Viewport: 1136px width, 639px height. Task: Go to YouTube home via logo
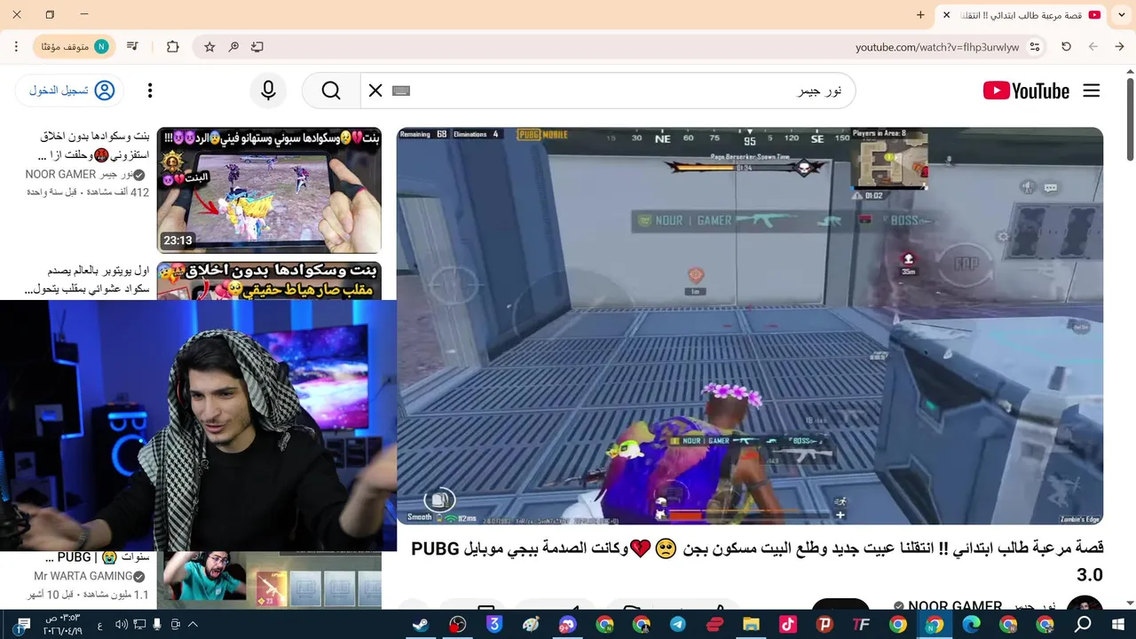[x=1026, y=91]
